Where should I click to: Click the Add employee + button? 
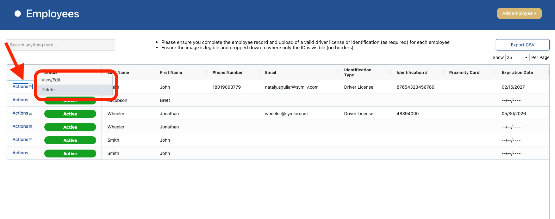pos(519,13)
